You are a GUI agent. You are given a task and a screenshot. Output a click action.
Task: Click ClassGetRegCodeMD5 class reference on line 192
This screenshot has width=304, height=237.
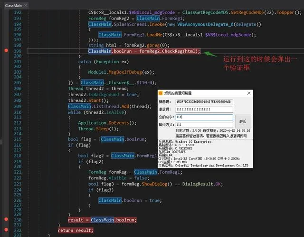(205, 12)
